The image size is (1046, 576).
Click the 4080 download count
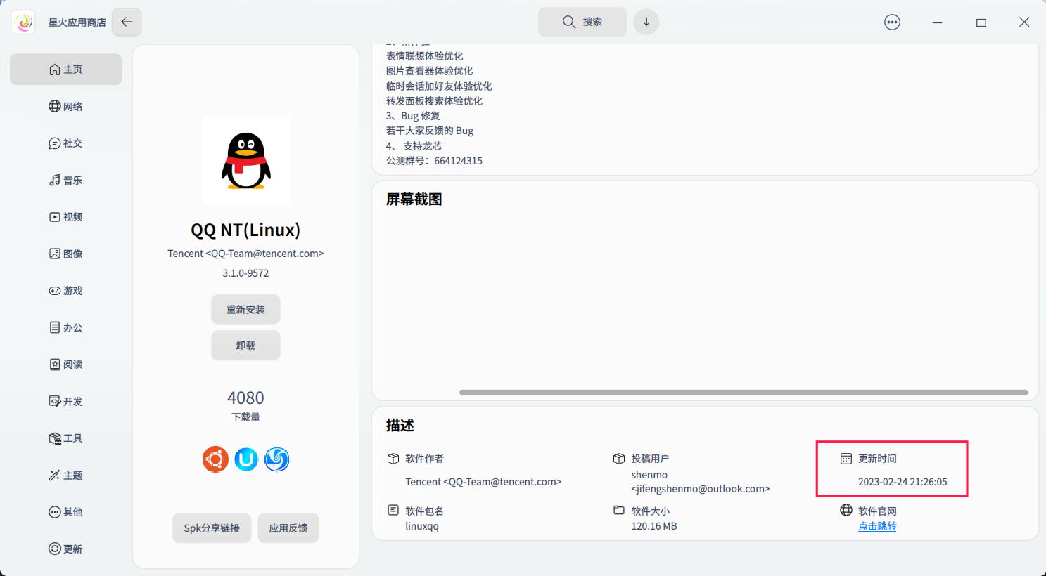[x=245, y=398]
